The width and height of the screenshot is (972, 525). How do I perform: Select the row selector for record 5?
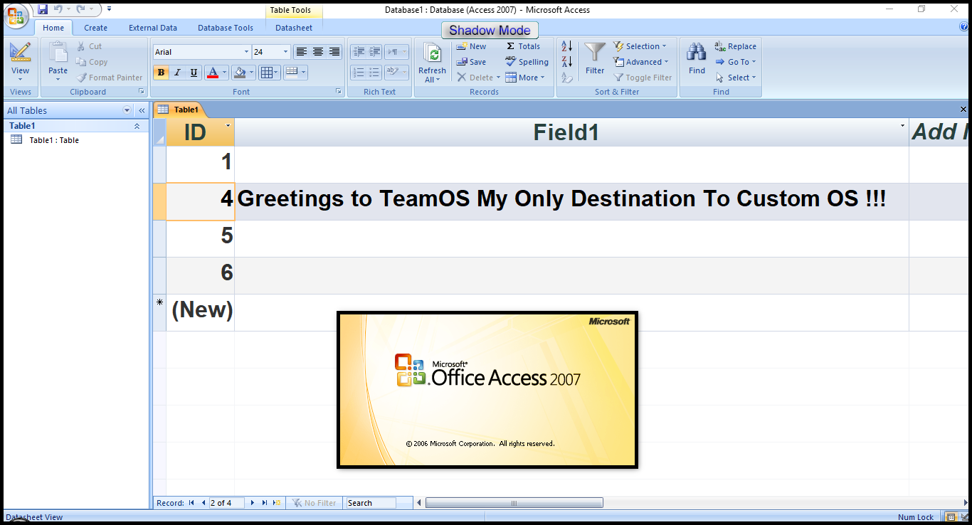159,238
